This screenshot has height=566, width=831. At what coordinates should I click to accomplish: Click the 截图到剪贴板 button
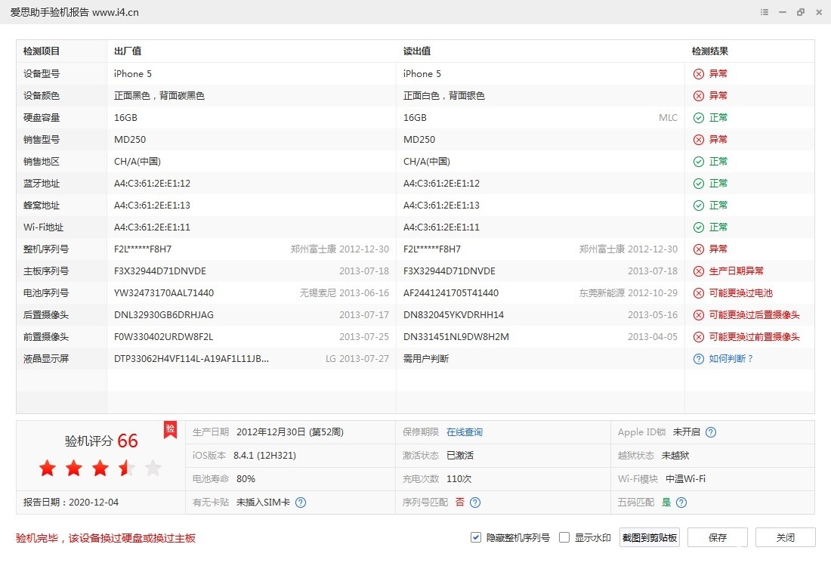coord(649,537)
